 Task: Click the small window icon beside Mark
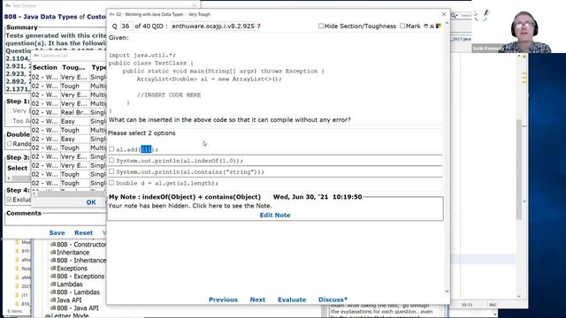(x=425, y=26)
